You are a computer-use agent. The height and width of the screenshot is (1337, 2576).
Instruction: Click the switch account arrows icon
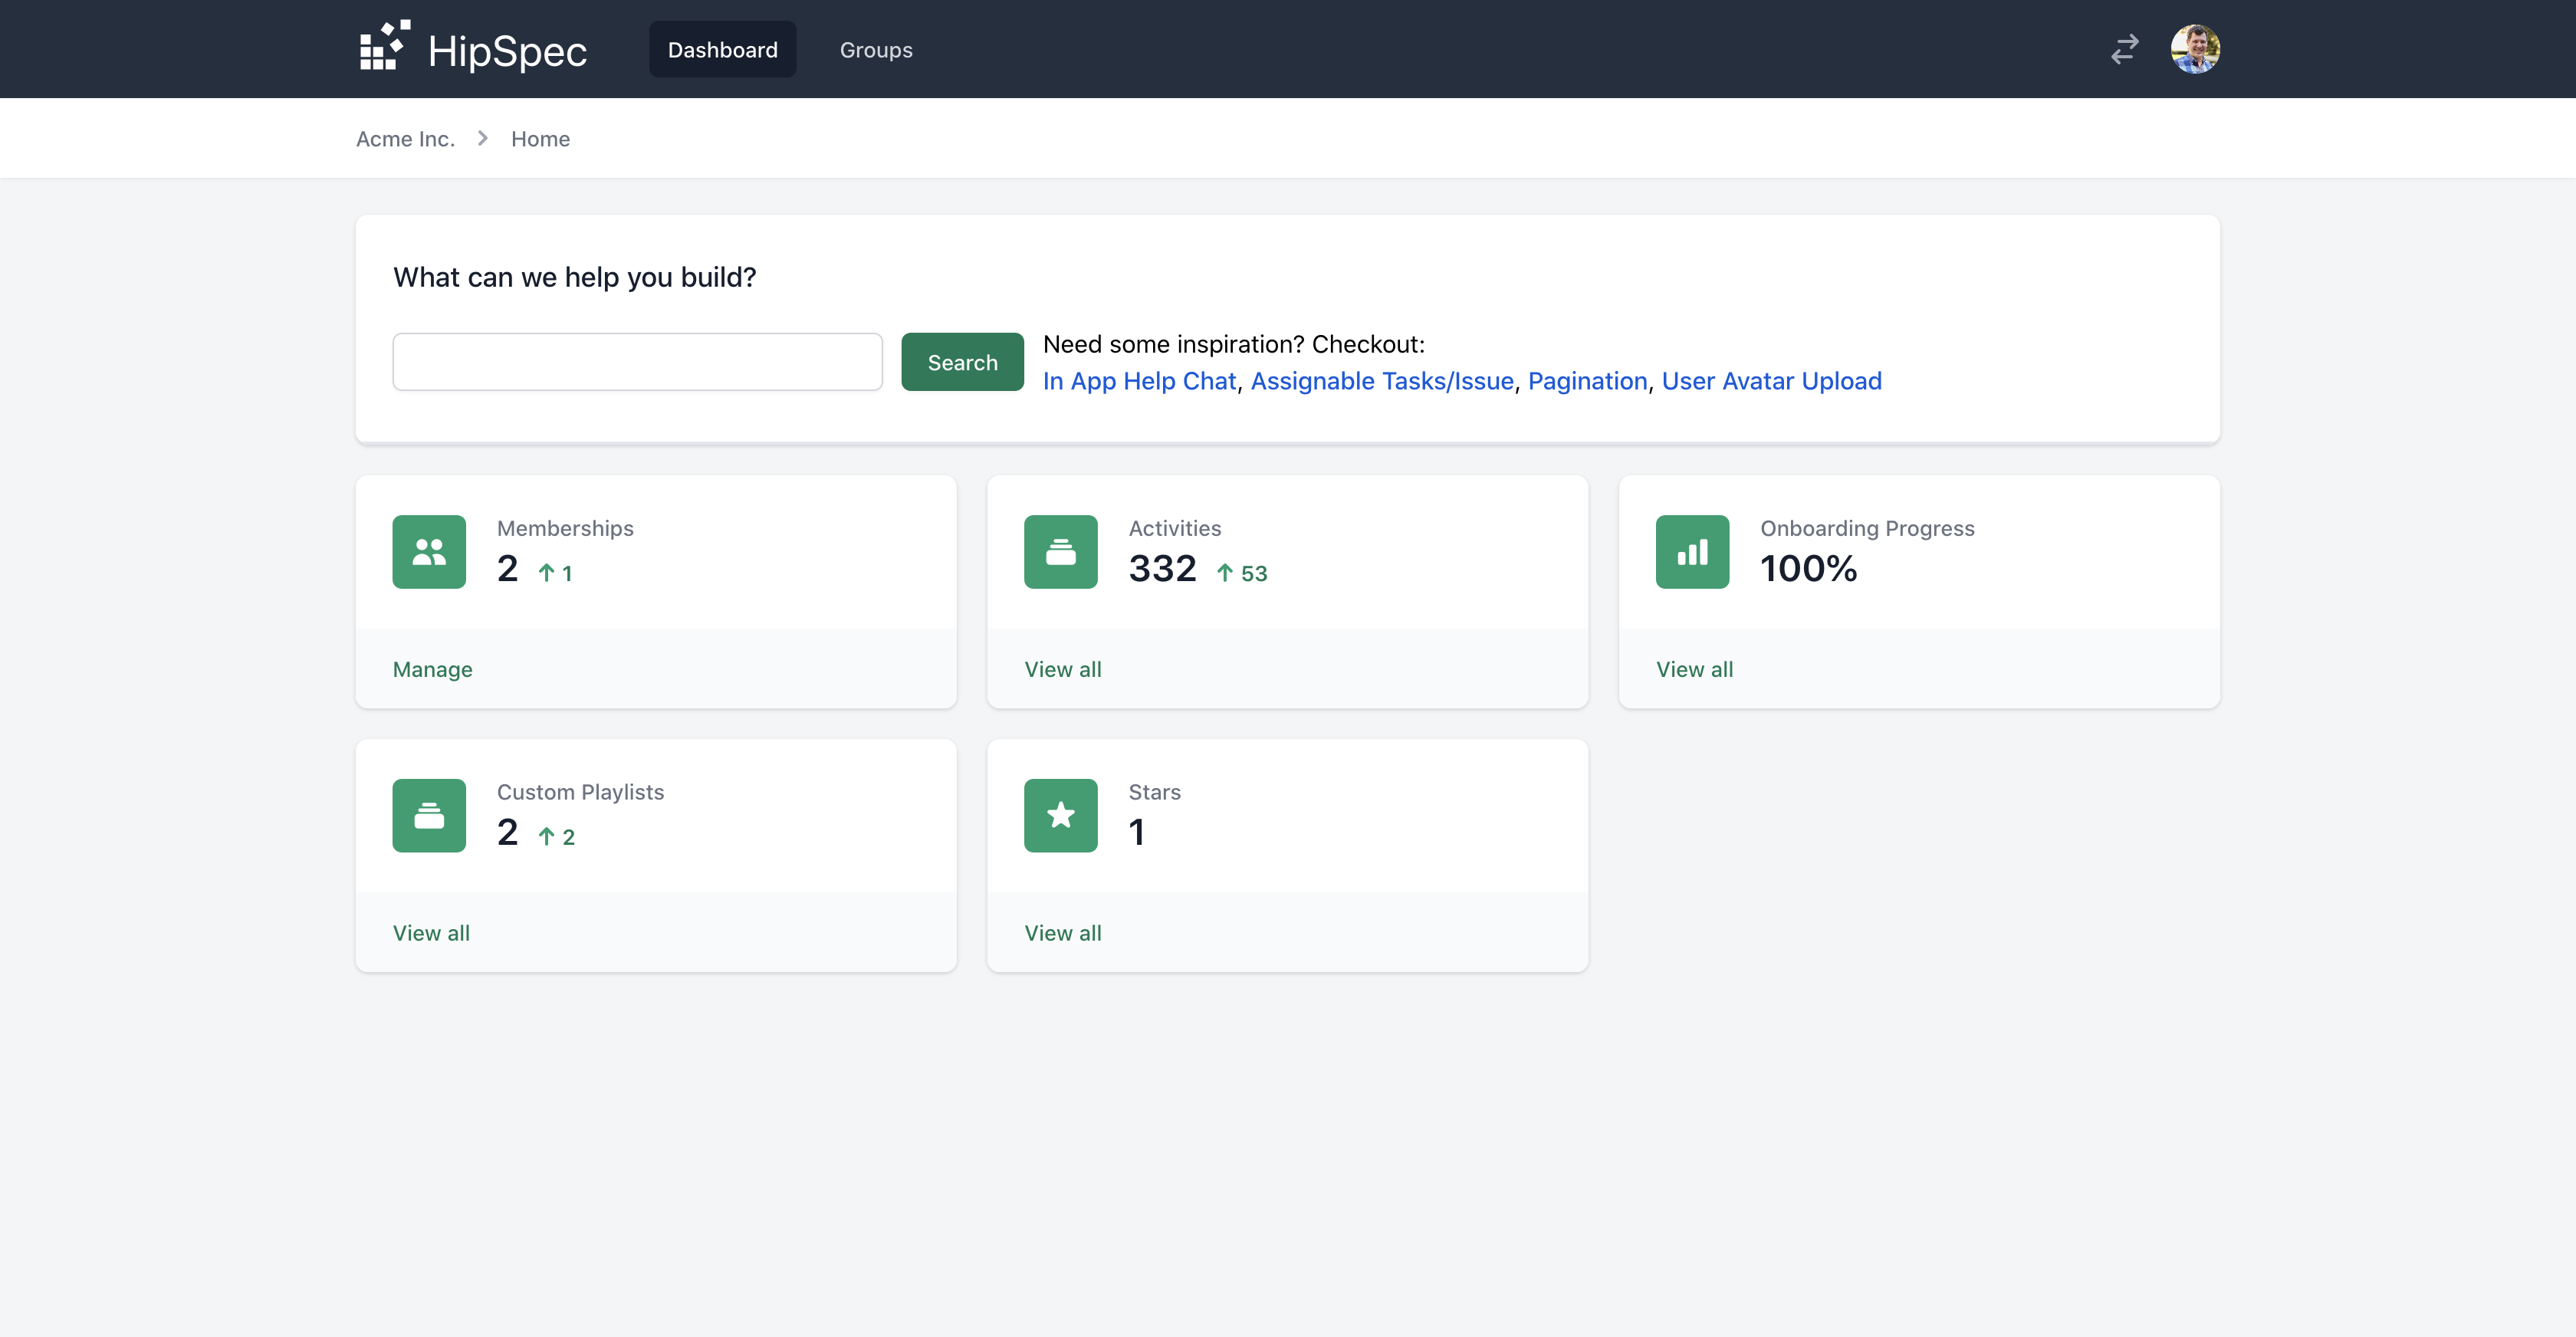2124,49
